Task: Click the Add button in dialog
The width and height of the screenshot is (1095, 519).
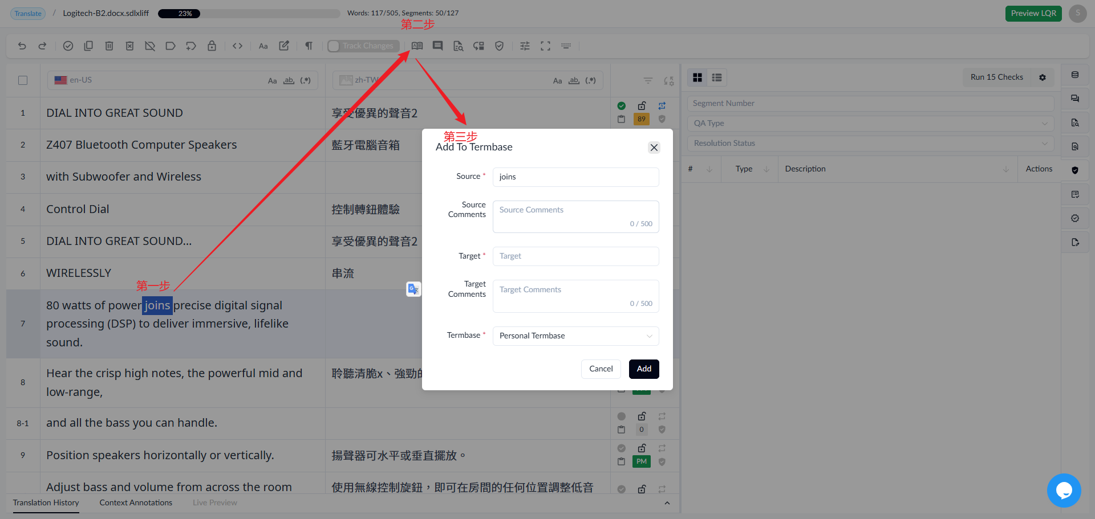Action: [644, 369]
